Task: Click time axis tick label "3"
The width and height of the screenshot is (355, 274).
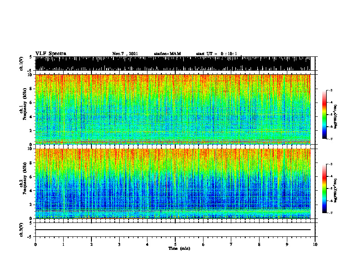Action: [119, 244]
